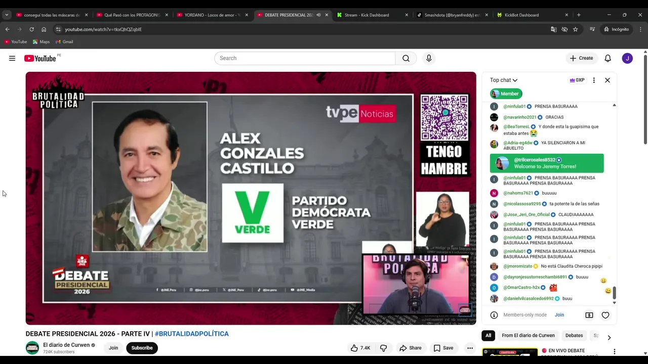Expand the Top chat dropdown
This screenshot has width=648, height=364.
point(504,80)
